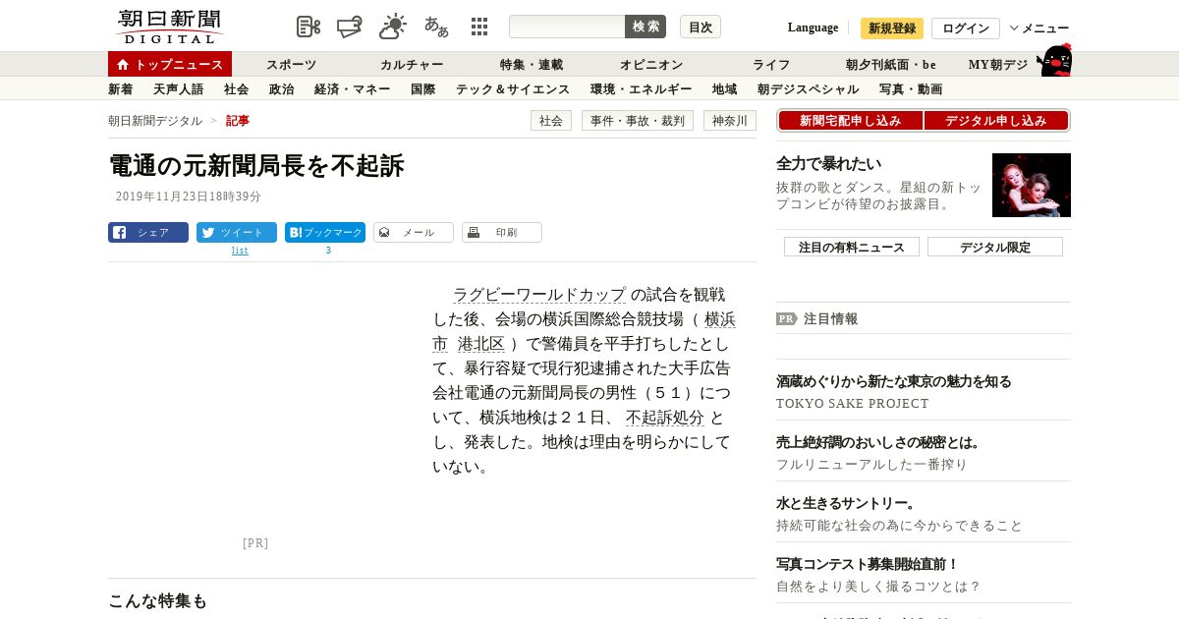Click 朝日新聞デジタル breadcrumb link
This screenshot has height=619, width=1179.
pyautogui.click(x=155, y=121)
